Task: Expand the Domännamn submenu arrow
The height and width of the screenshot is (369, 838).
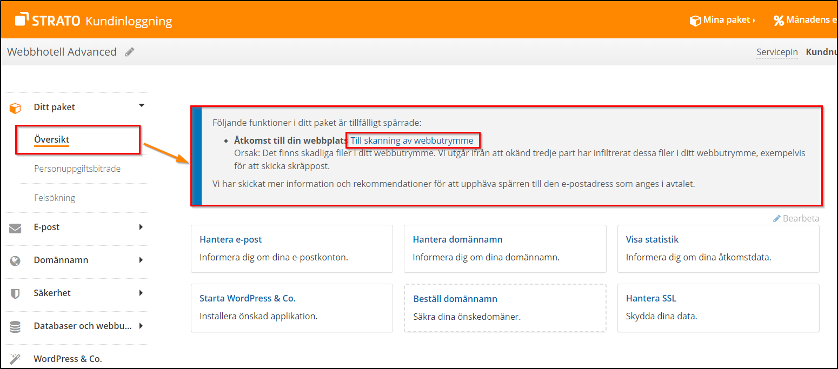Action: [x=141, y=260]
